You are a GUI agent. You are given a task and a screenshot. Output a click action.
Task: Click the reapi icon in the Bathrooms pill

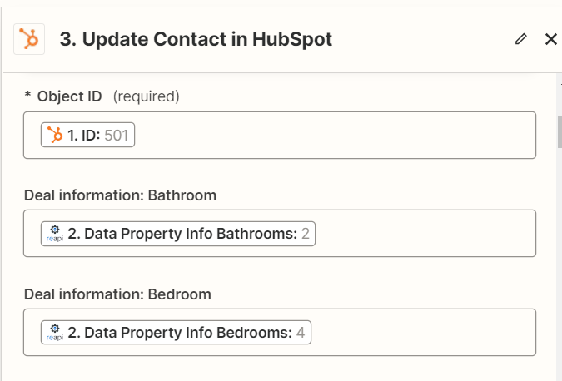[x=55, y=234]
